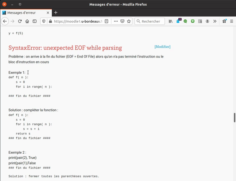This screenshot has width=236, height=181.
Task: Click the vertical scrollbar thumb
Action: pyautogui.click(x=234, y=117)
